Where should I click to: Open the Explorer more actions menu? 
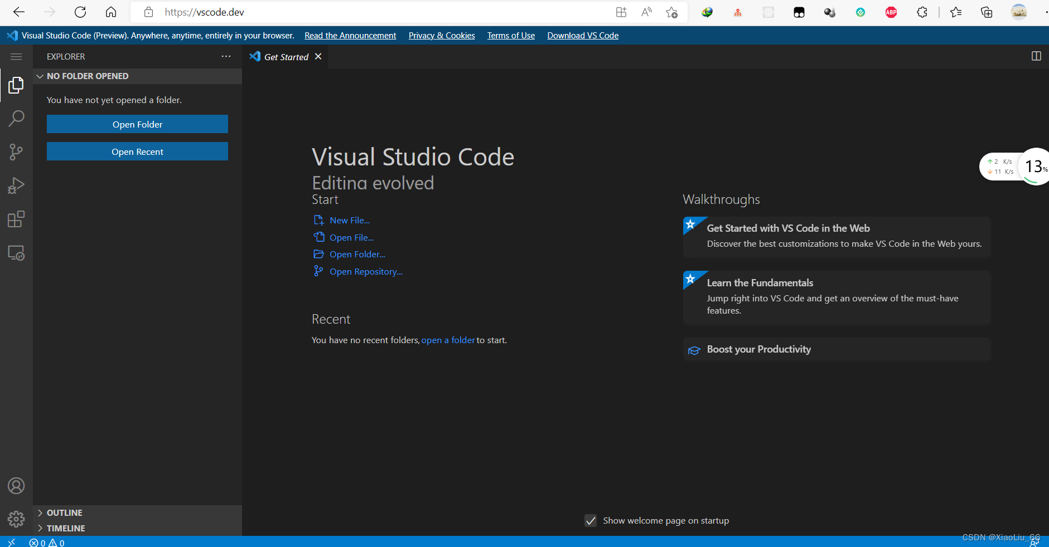[226, 56]
